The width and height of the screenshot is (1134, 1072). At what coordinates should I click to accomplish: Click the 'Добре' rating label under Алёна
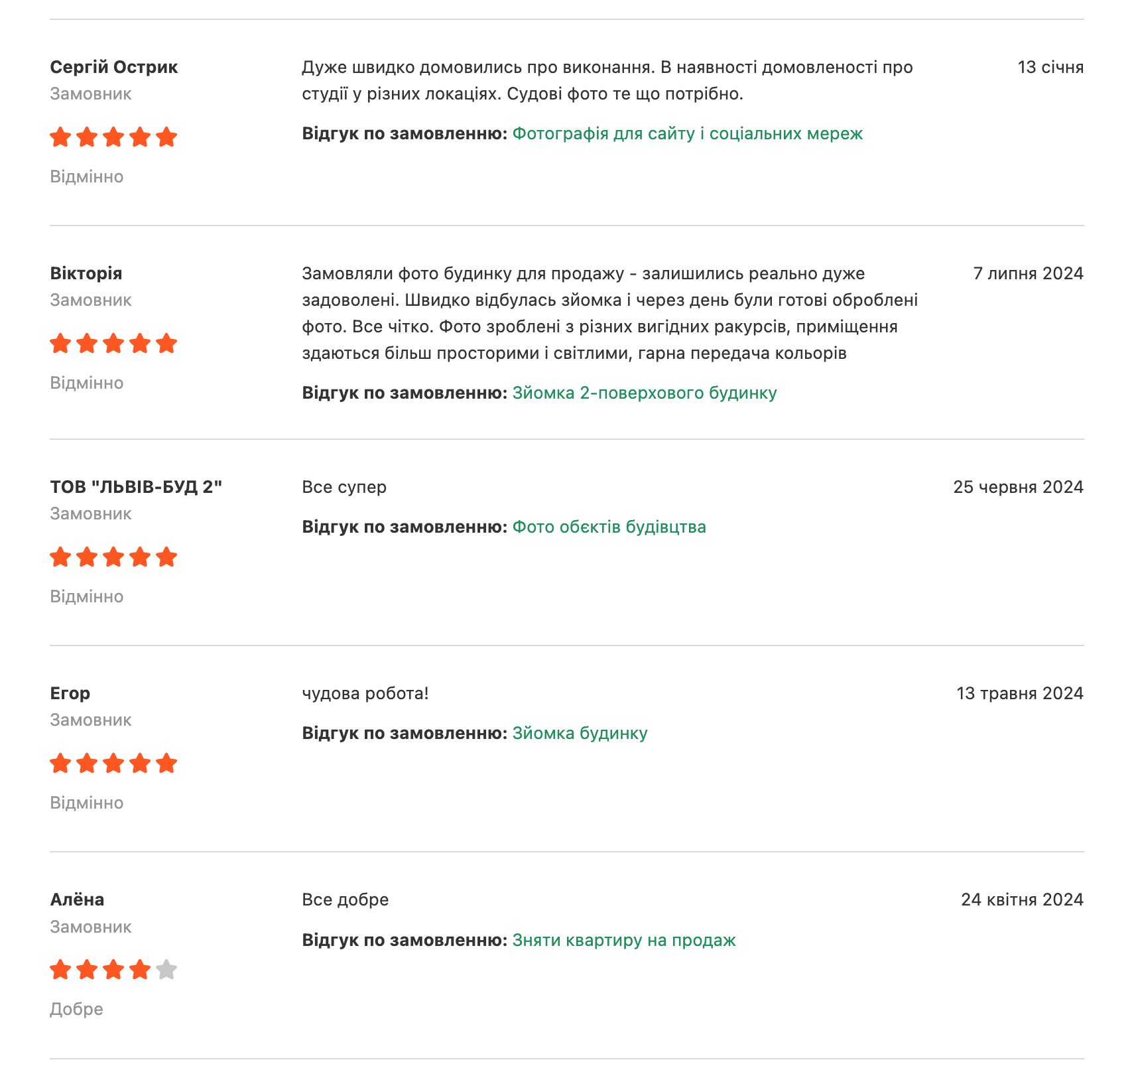coord(77,1010)
